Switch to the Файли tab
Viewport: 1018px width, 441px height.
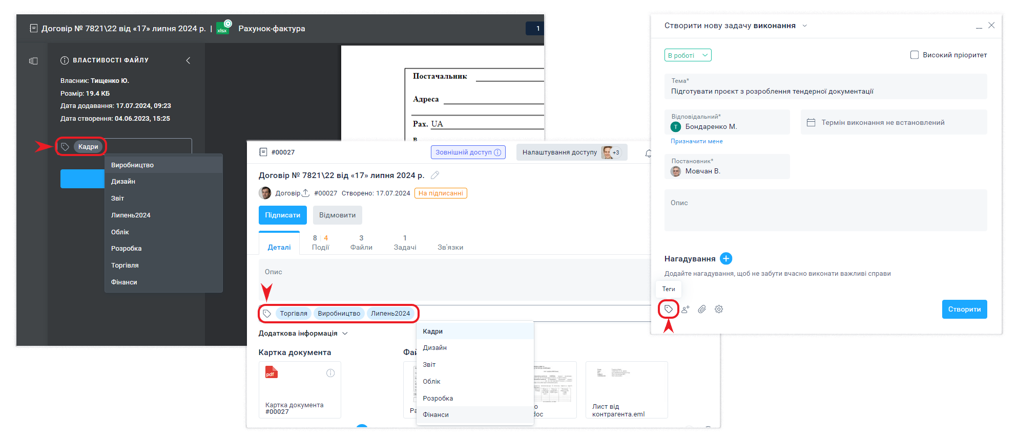361,242
